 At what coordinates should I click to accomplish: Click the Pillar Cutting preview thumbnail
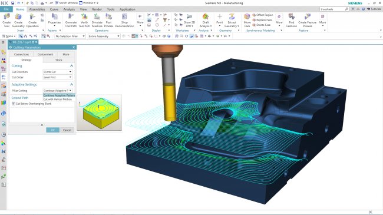point(100,113)
